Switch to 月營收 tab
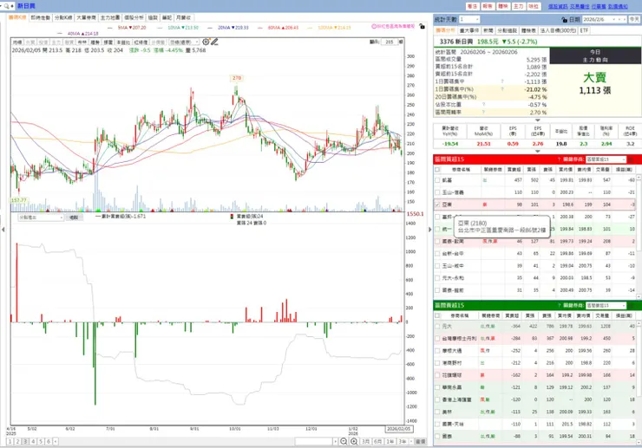 point(183,17)
